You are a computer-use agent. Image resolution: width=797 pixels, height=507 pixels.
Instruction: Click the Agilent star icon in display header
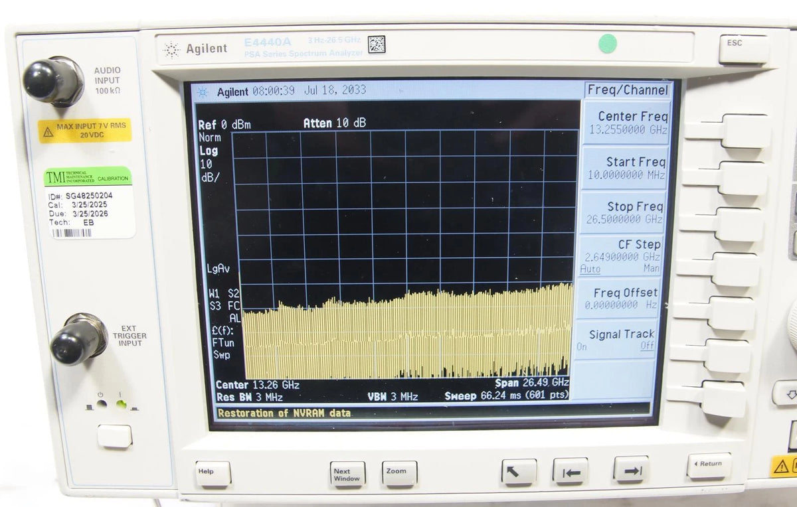point(203,92)
